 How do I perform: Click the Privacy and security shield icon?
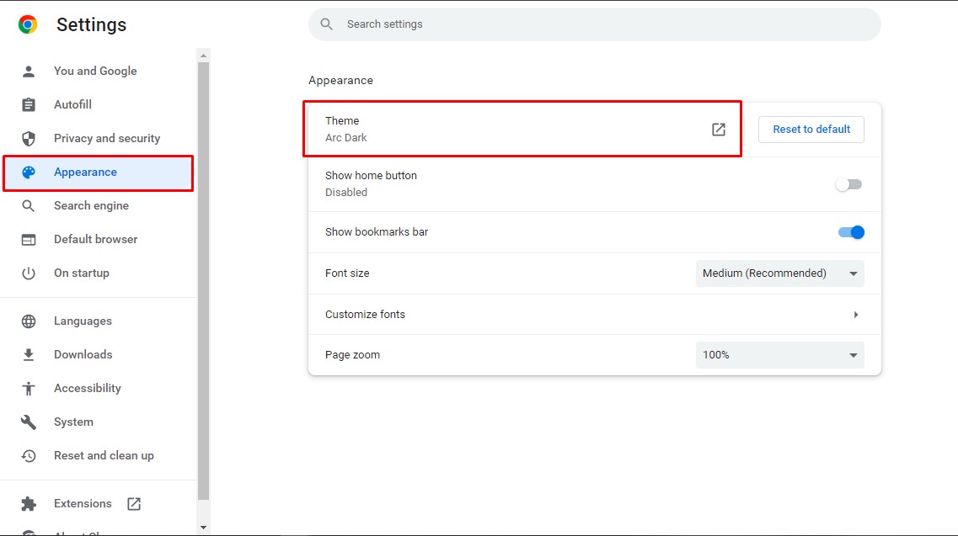[x=29, y=139]
